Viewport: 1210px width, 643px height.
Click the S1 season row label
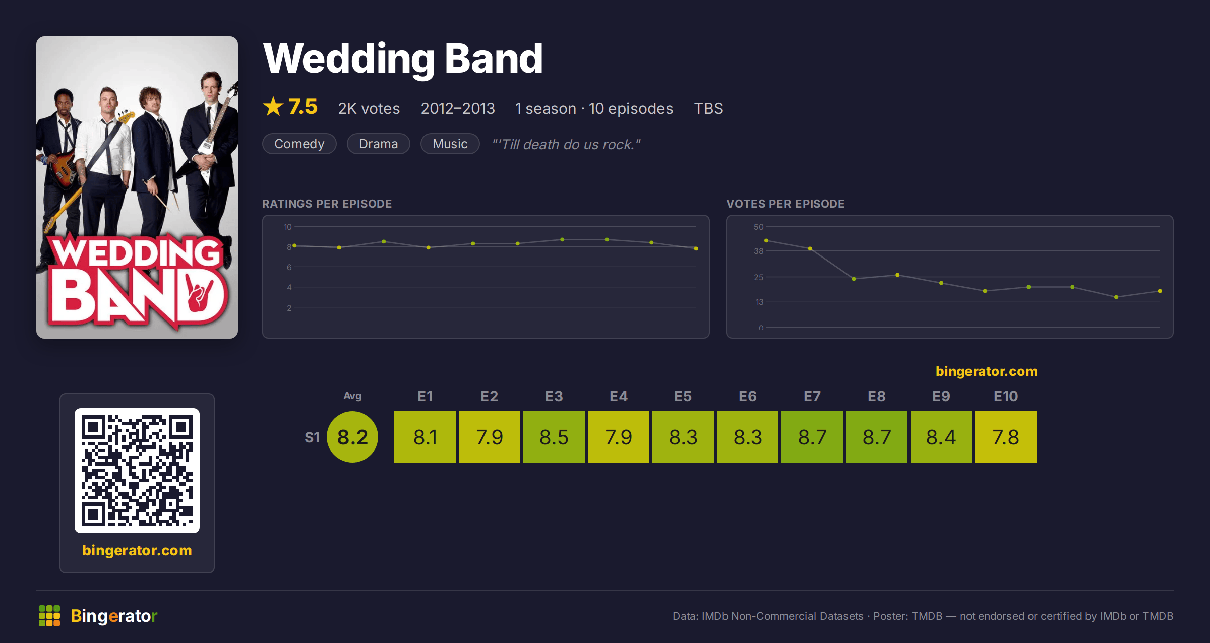(312, 437)
